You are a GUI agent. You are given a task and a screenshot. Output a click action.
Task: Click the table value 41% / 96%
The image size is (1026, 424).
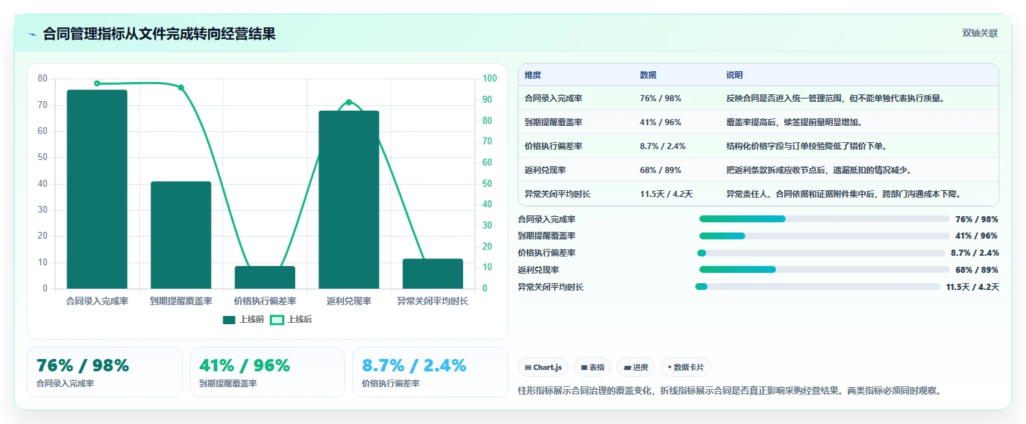tap(660, 122)
